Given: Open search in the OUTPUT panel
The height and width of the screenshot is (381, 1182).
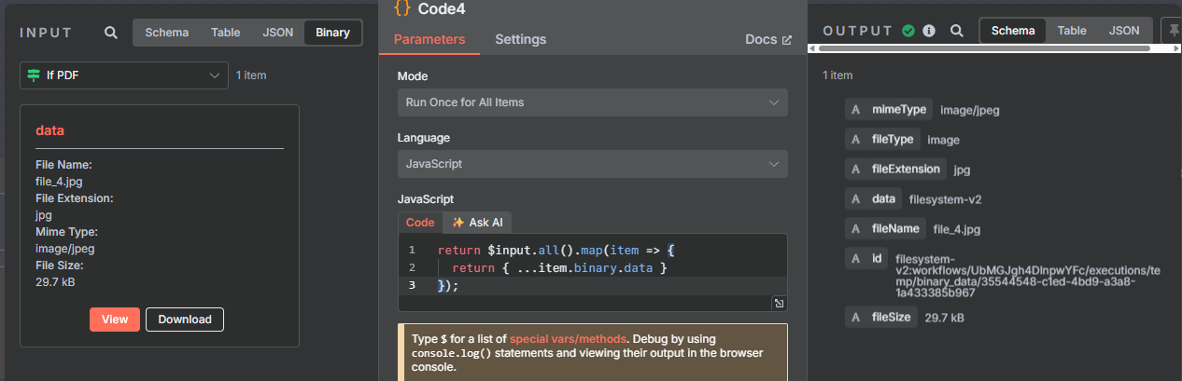Looking at the screenshot, I should coord(956,31).
